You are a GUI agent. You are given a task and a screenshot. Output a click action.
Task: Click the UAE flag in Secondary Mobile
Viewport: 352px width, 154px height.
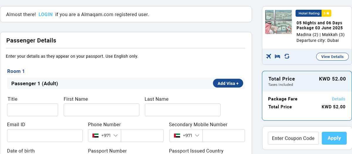pos(177,136)
